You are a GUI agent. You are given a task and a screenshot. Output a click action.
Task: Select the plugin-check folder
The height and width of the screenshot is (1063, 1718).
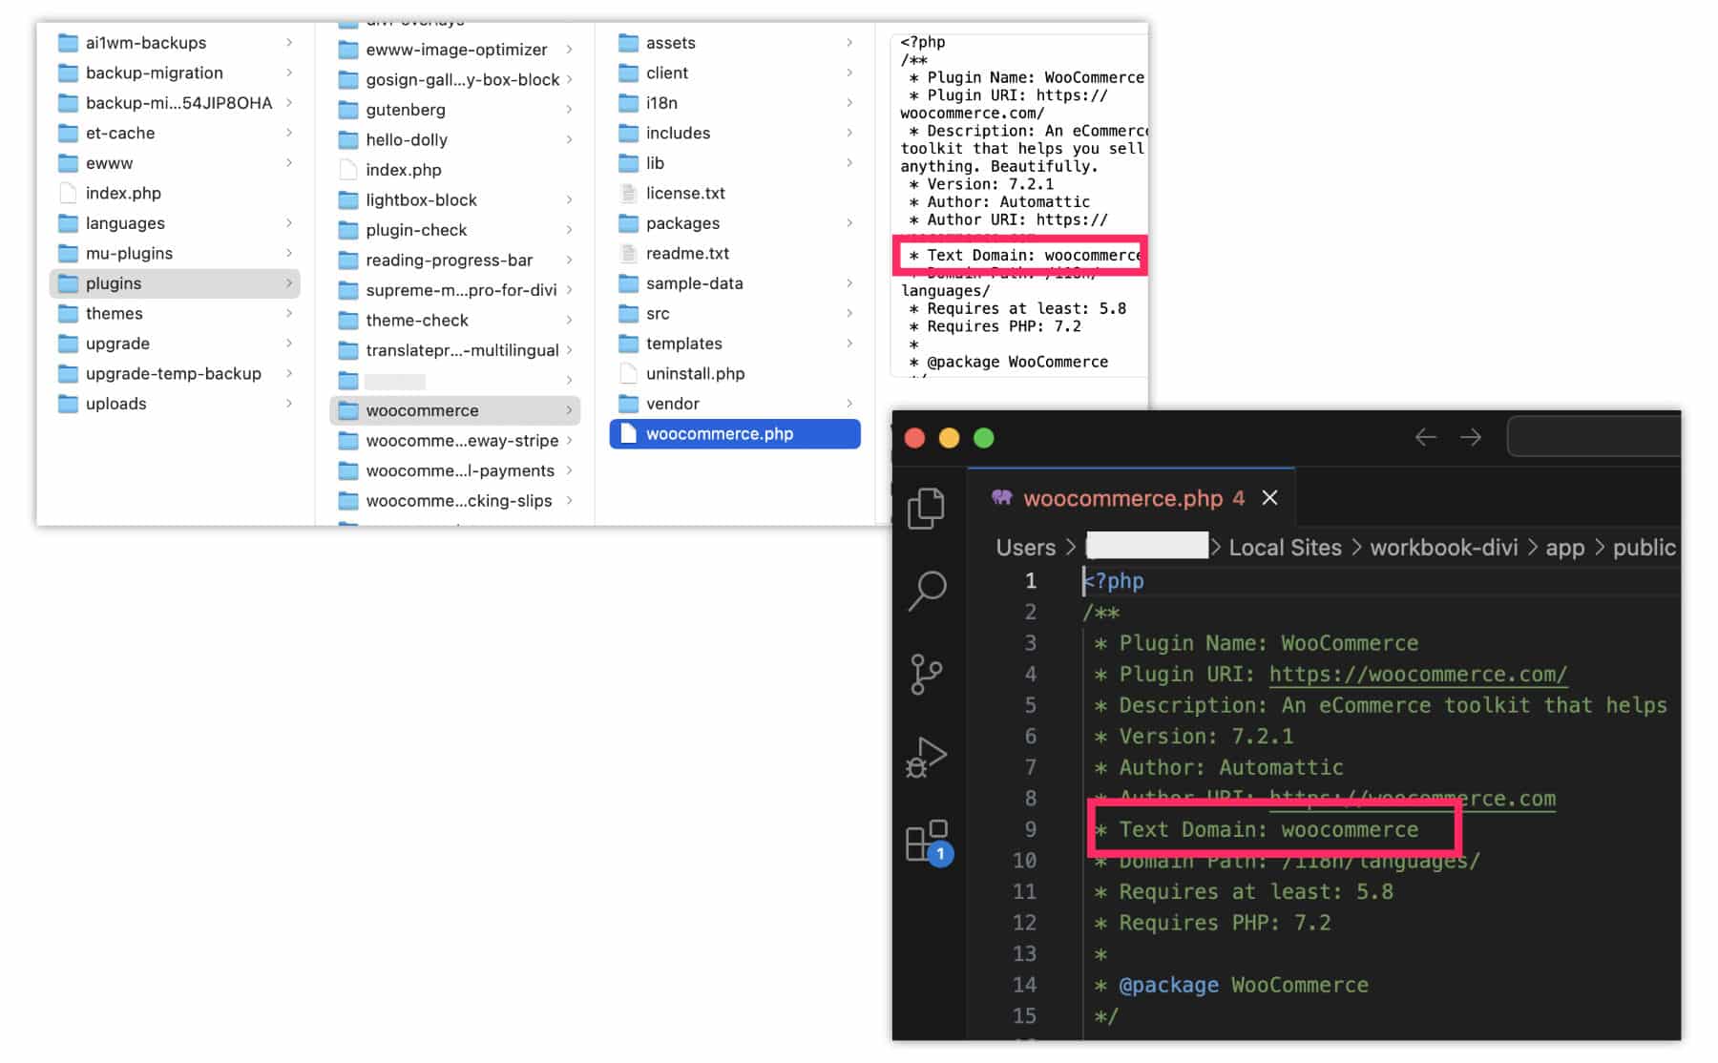(x=455, y=230)
